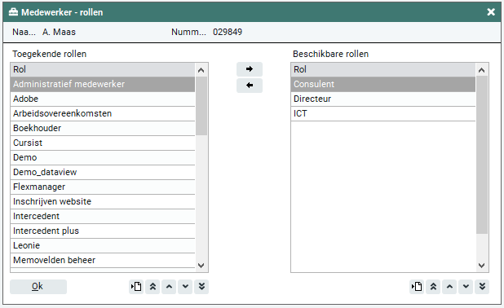Click up arrow of Beschikbare rollen scrollbar

(481, 70)
